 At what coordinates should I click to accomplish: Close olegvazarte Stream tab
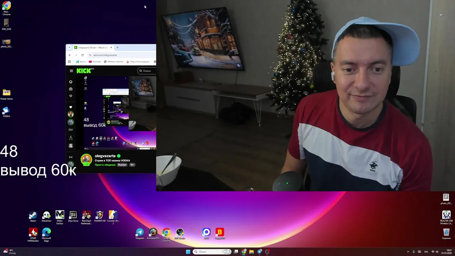[111, 47]
